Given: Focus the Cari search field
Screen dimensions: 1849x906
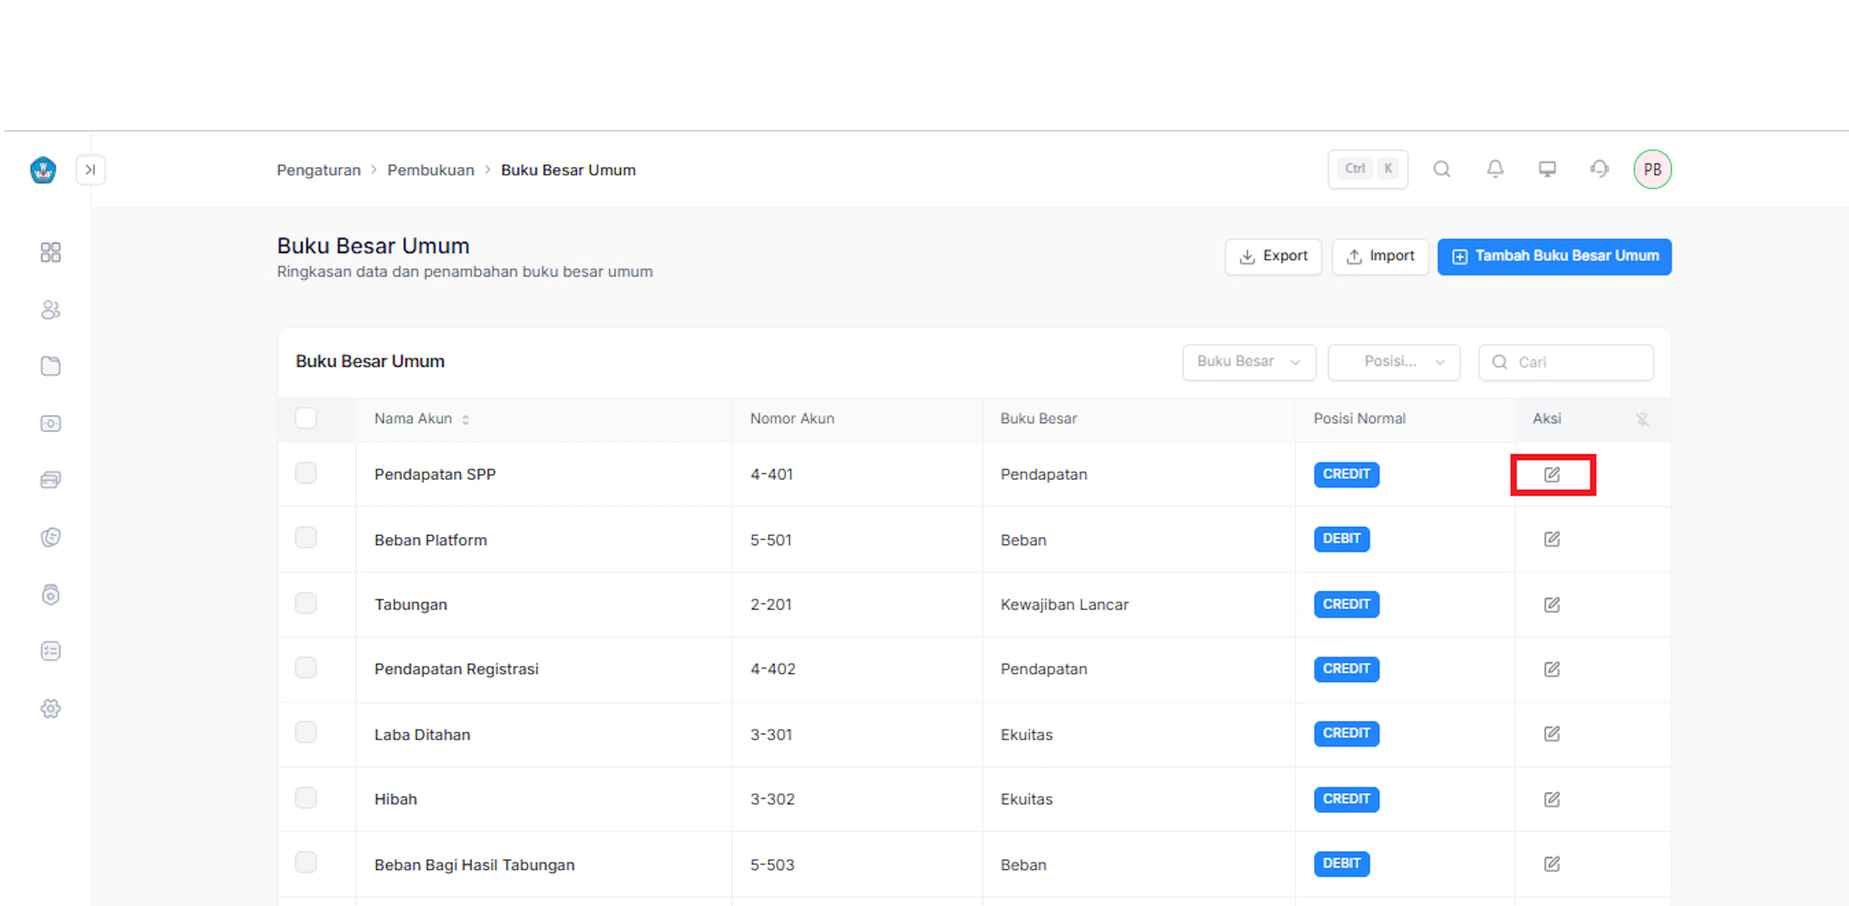Looking at the screenshot, I should pos(1565,361).
